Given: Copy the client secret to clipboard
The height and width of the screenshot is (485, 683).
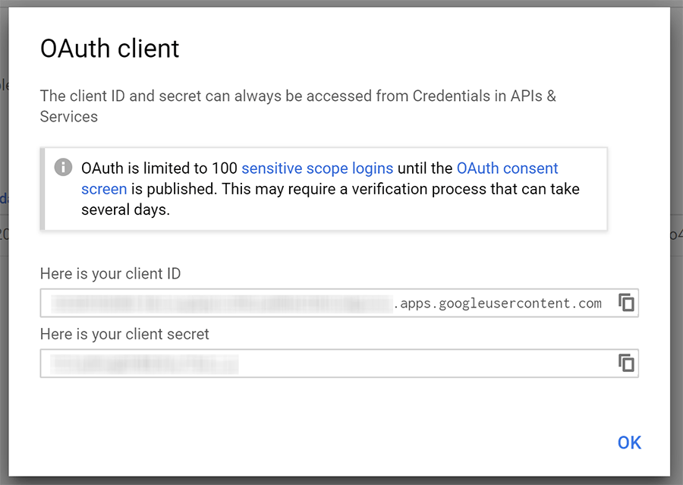Looking at the screenshot, I should click(626, 363).
